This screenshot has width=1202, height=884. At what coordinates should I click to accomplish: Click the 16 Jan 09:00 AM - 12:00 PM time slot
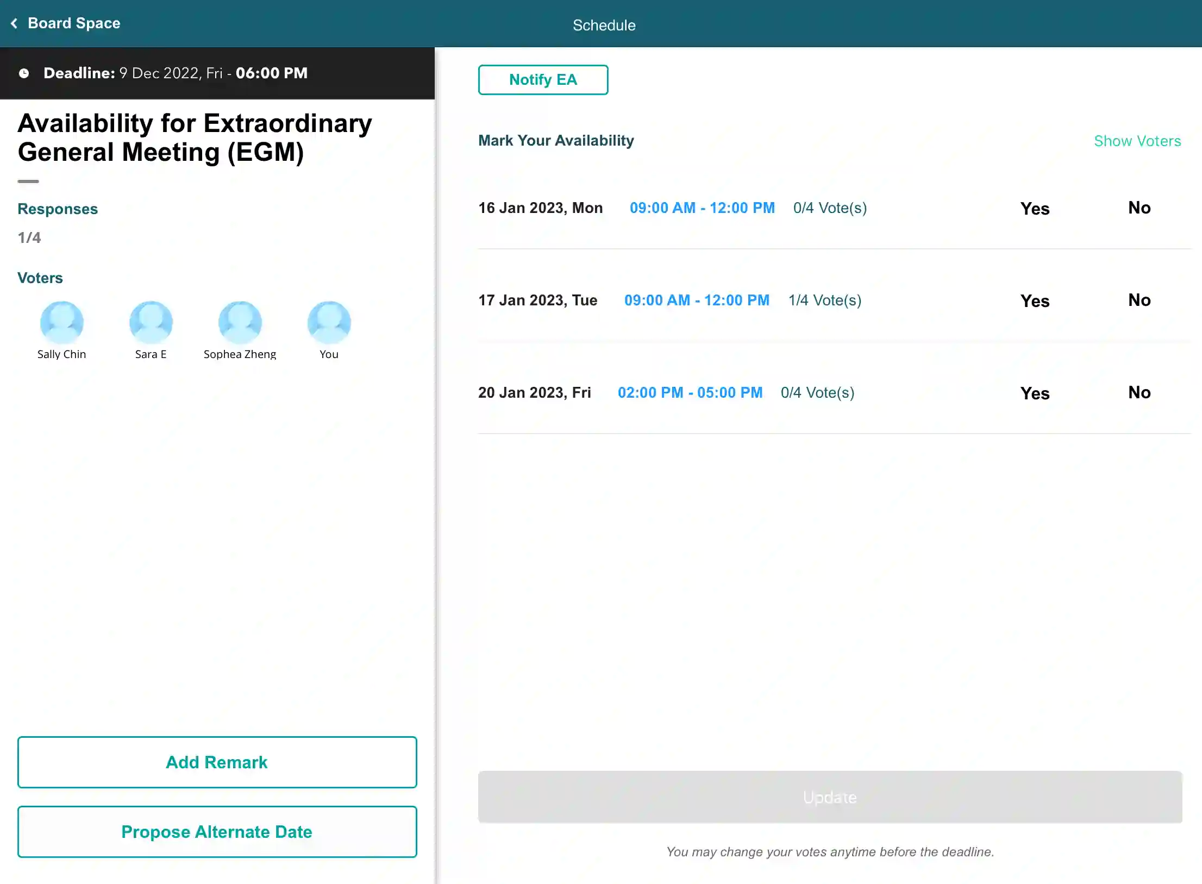pyautogui.click(x=702, y=208)
